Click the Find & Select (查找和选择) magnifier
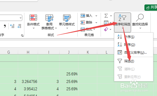 pyautogui.click(x=140, y=18)
